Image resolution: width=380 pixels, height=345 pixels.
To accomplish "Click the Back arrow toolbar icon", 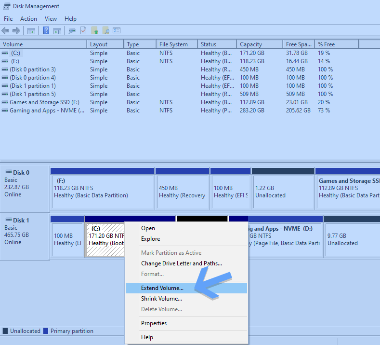I will [x=5, y=30].
